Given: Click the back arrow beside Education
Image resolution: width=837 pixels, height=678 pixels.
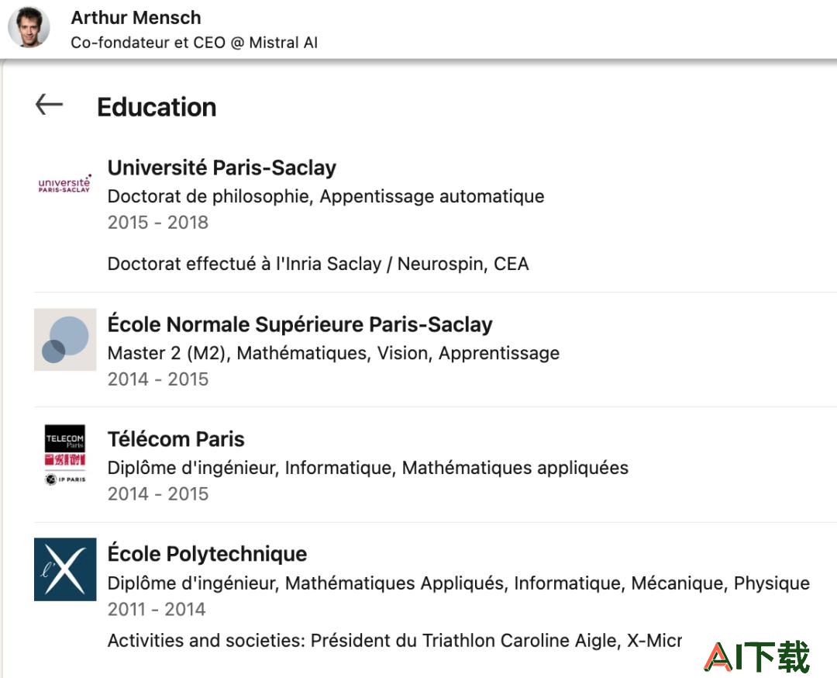Looking at the screenshot, I should click(49, 105).
